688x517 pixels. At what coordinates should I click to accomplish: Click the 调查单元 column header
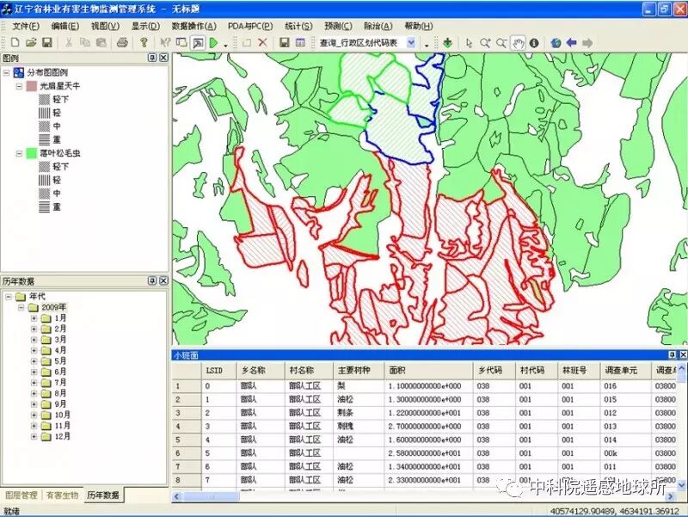(625, 370)
